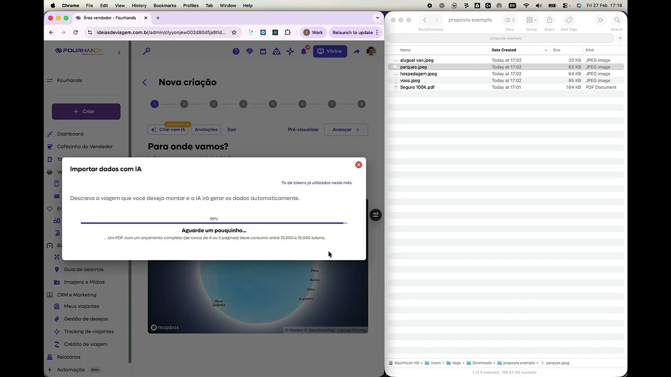Viewport: 671px width, 377px height.
Task: Click the airplane icon in header
Action: coord(290,51)
